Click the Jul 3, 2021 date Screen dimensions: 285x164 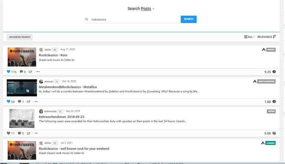coord(66,143)
